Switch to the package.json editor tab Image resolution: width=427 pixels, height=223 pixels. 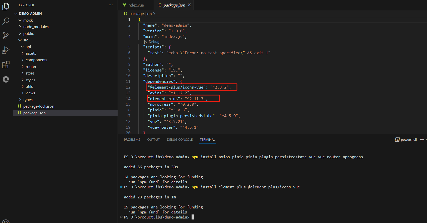[x=174, y=5]
